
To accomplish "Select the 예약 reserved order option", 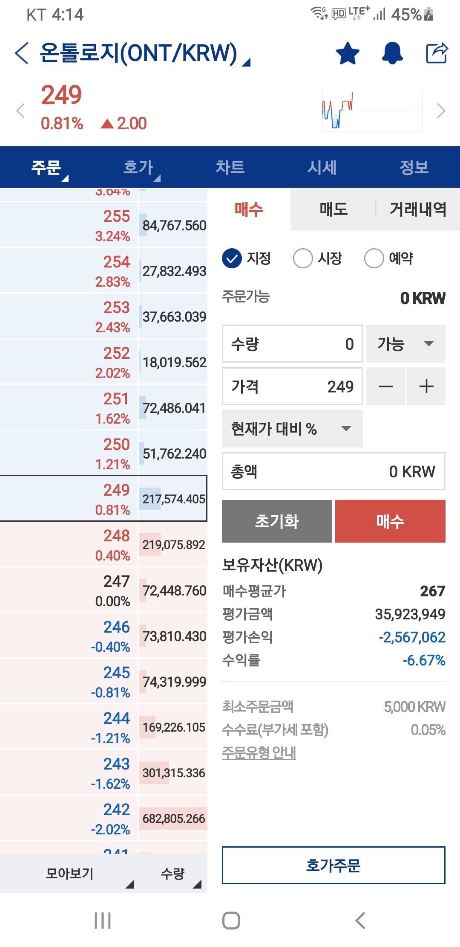I will click(374, 259).
